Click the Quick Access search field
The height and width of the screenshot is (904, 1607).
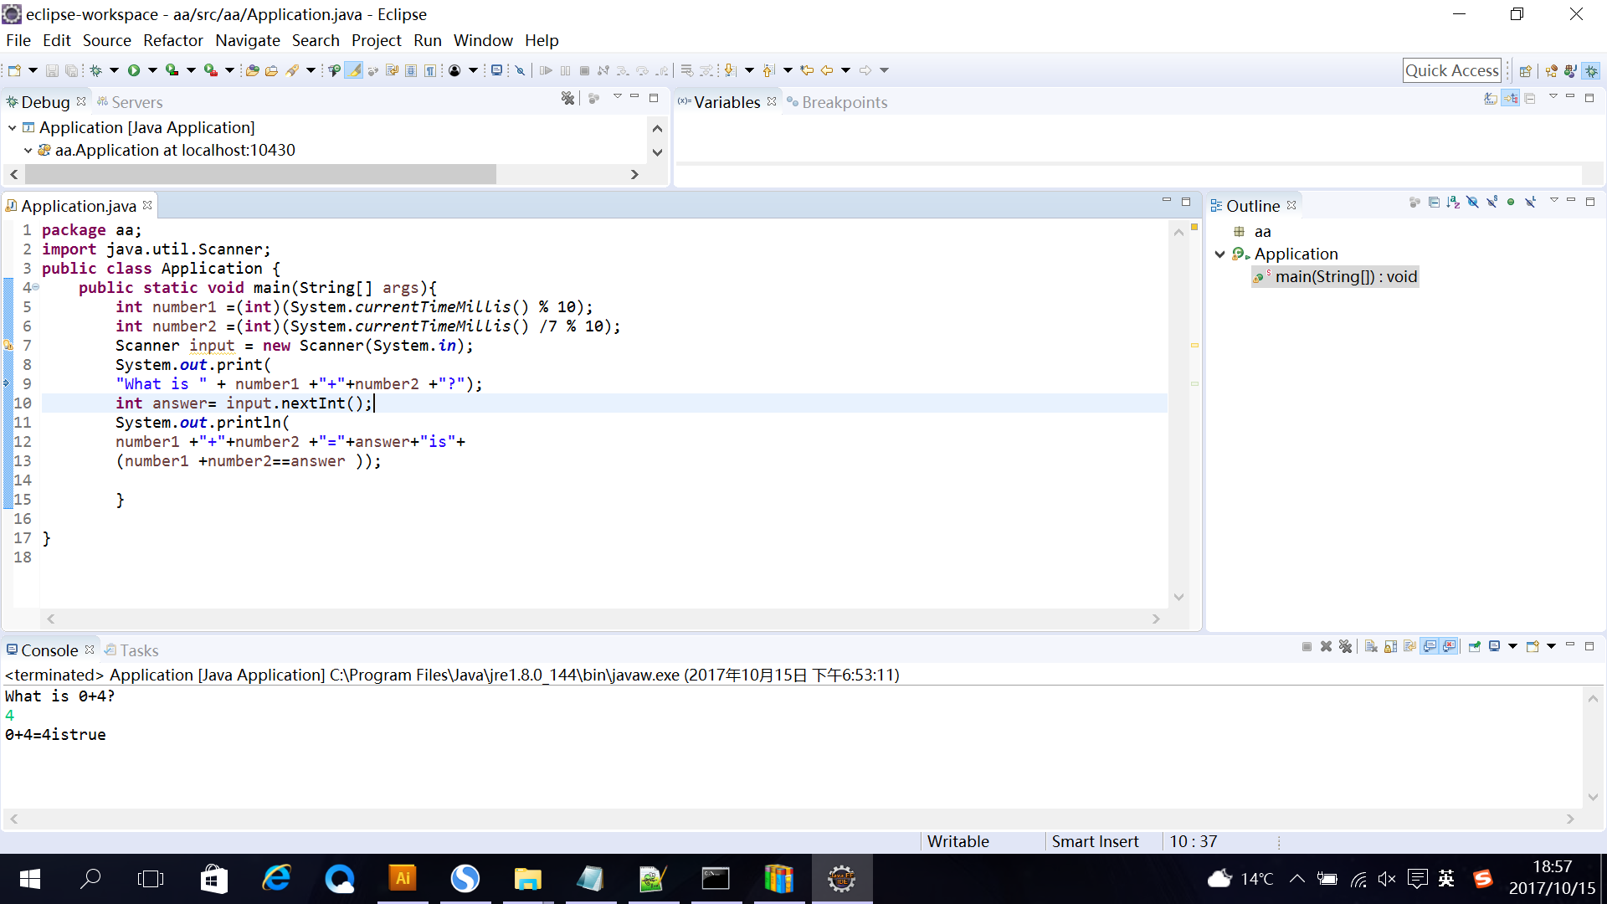coord(1452,71)
